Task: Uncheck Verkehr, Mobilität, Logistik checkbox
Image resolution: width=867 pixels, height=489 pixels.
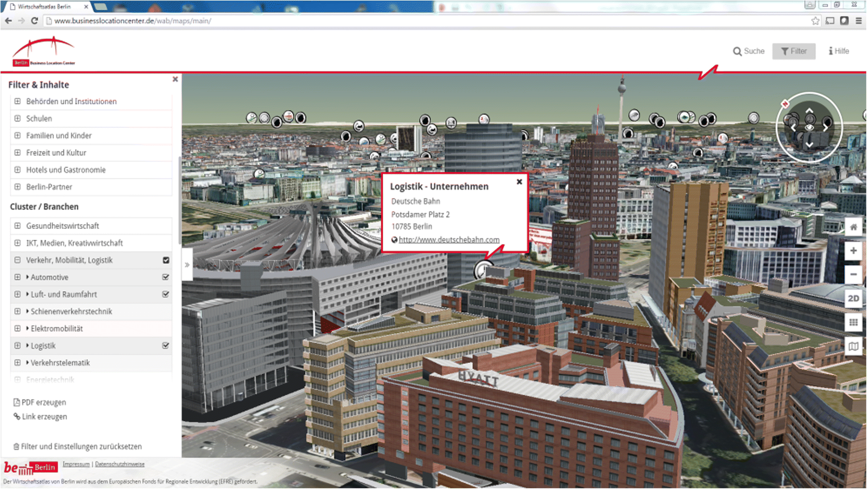Action: 166,260
